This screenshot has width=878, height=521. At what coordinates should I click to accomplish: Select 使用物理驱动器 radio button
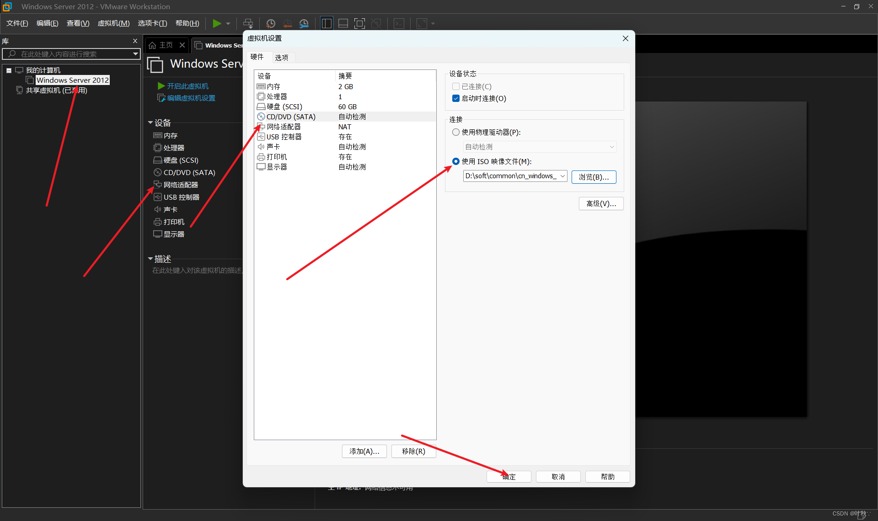pos(456,132)
